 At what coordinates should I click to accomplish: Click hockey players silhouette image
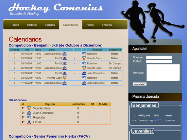153,21
